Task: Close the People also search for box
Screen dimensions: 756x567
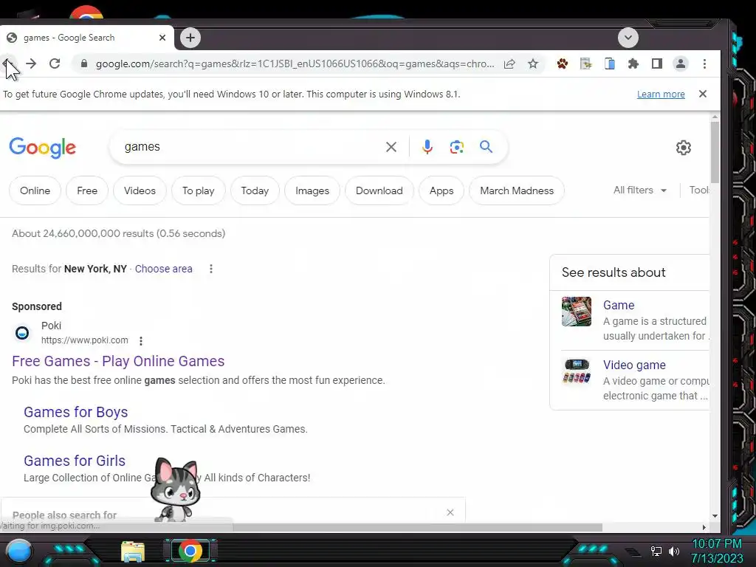Action: click(450, 512)
